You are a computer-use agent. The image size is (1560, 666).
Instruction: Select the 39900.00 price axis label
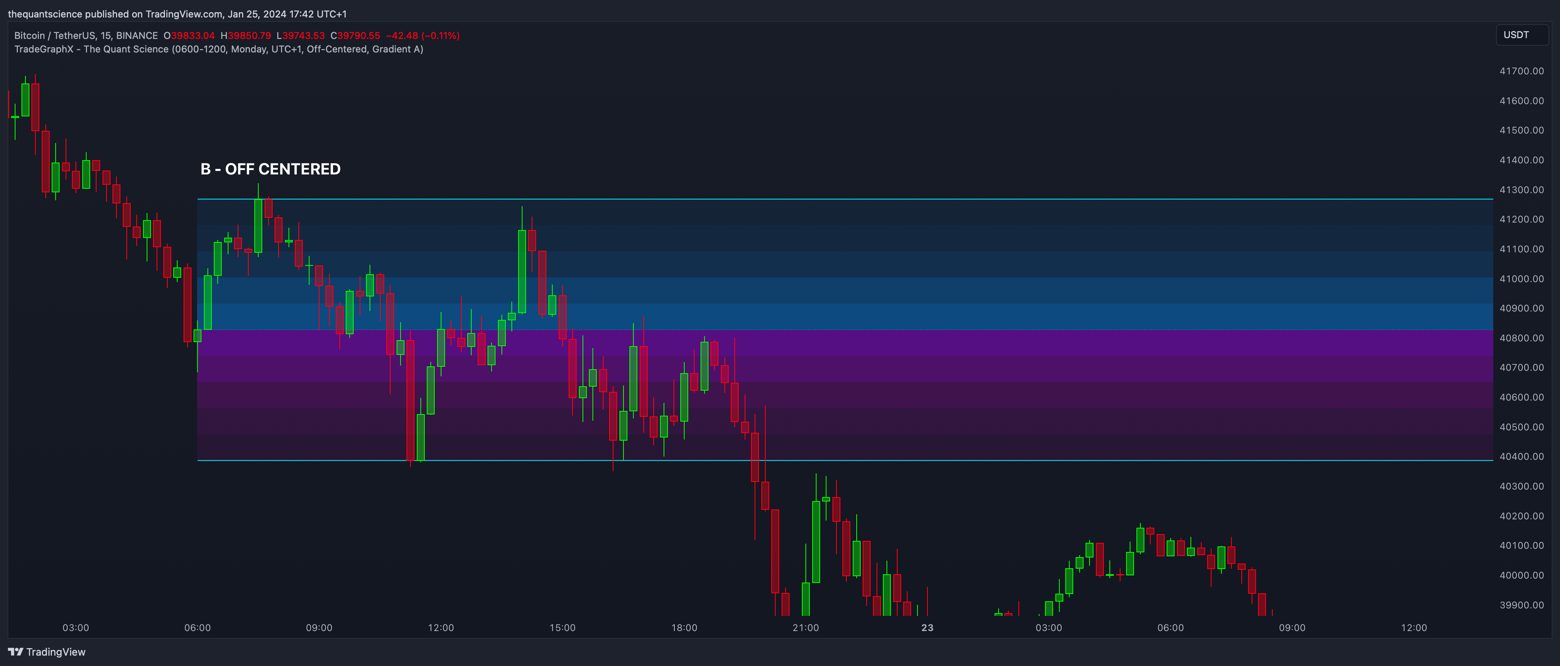1521,605
